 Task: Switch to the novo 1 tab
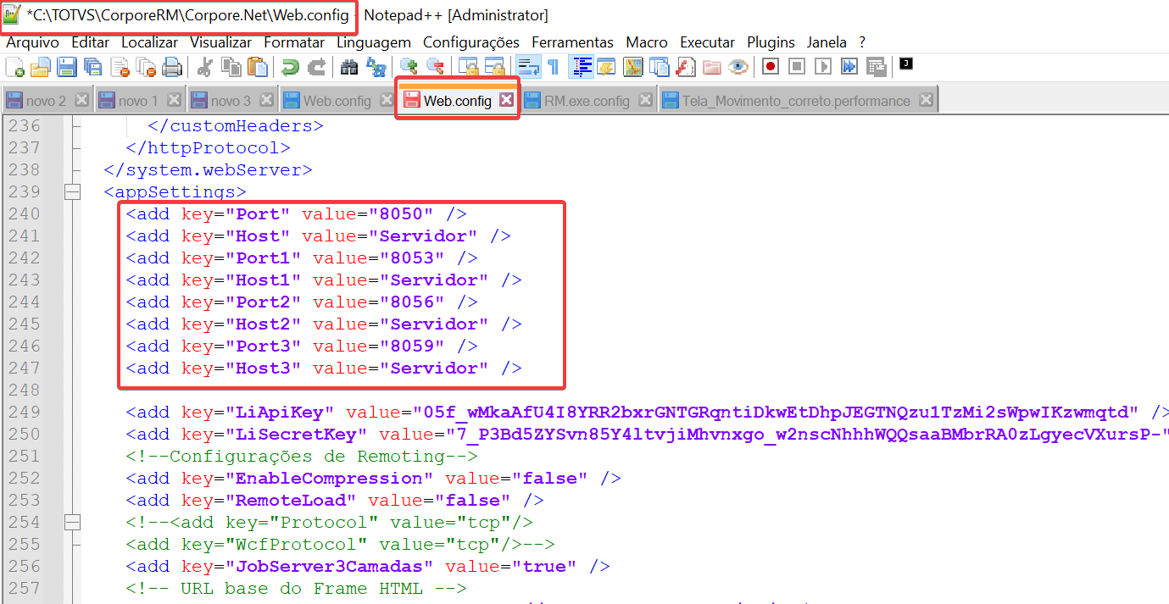coord(139,101)
